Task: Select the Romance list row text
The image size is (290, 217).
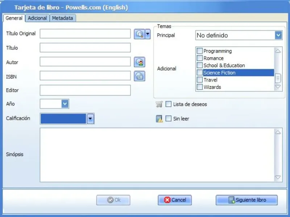Action: tap(214, 58)
